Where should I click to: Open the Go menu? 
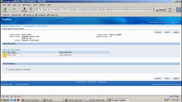(19, 5)
